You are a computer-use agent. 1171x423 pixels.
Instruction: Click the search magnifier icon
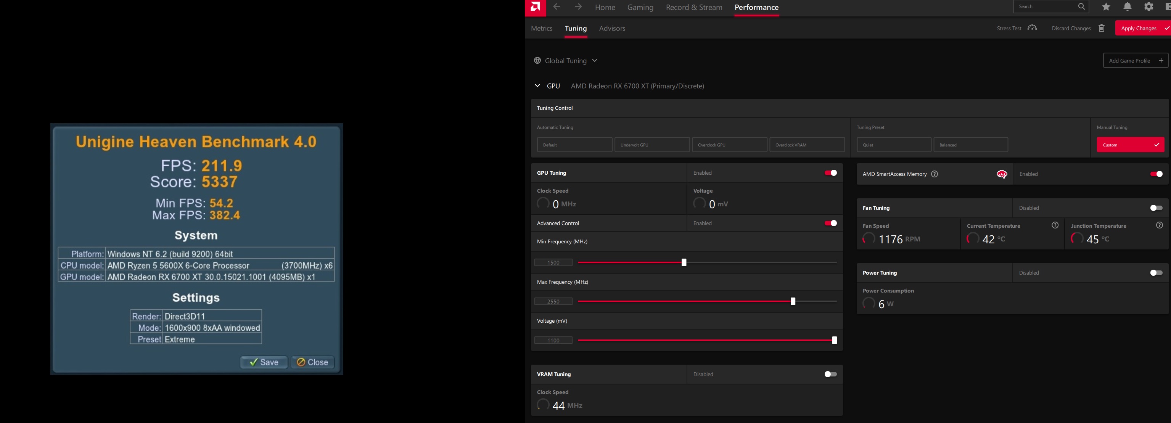point(1082,6)
